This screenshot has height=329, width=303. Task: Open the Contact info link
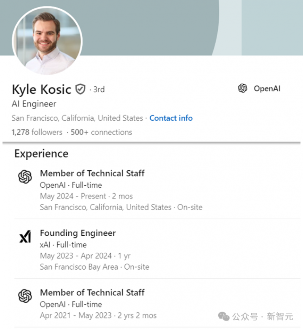pyautogui.click(x=171, y=118)
